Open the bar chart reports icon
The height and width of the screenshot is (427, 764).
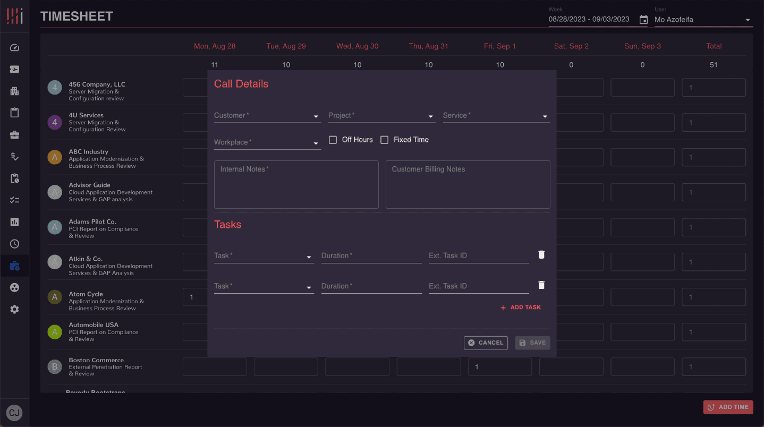(x=14, y=222)
